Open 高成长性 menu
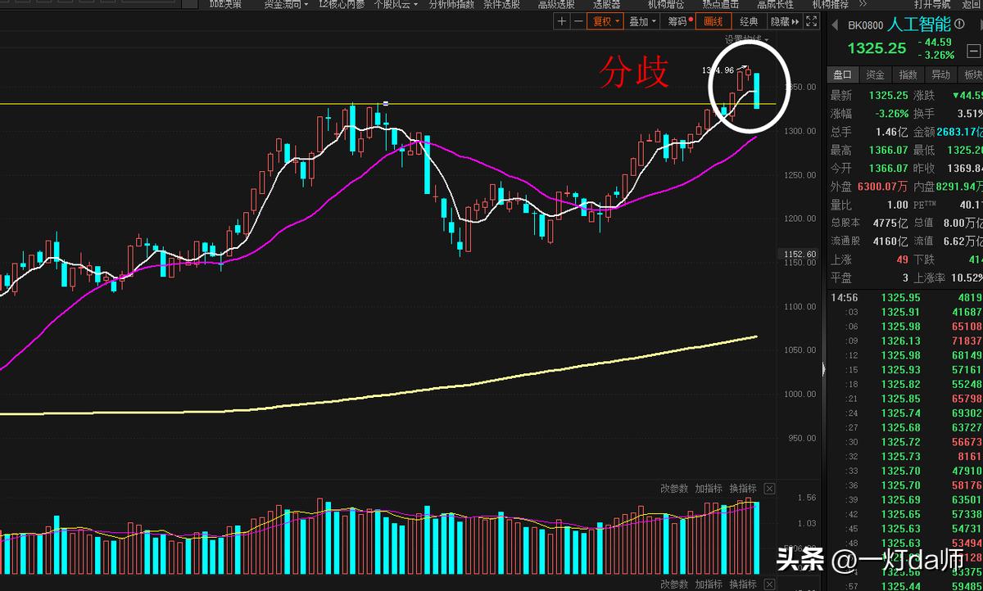Screen dimensions: 983x591 click(775, 5)
